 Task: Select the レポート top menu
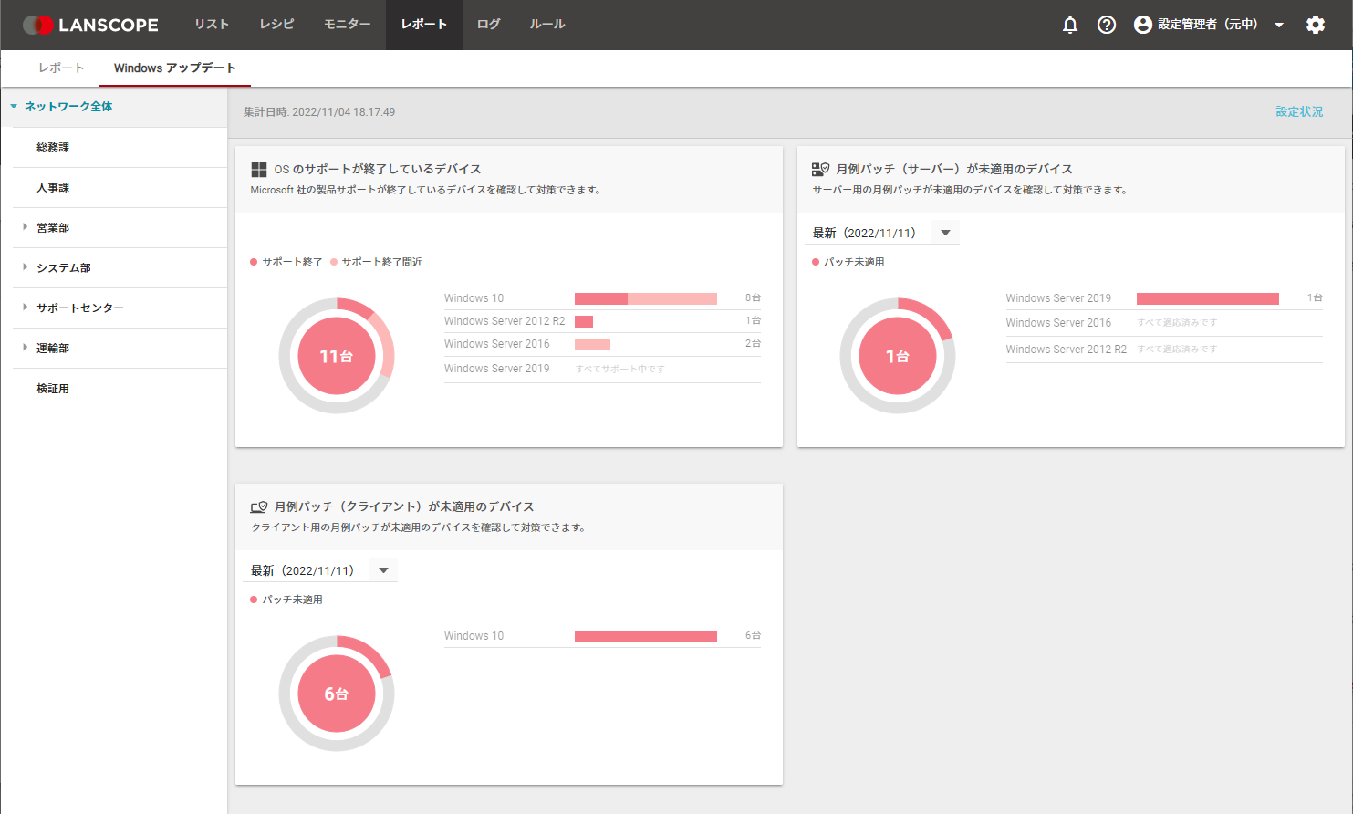(424, 25)
